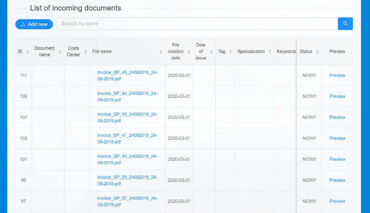Open invoice_SP_44_24092019 file link
The image size is (370, 213).
click(x=127, y=96)
